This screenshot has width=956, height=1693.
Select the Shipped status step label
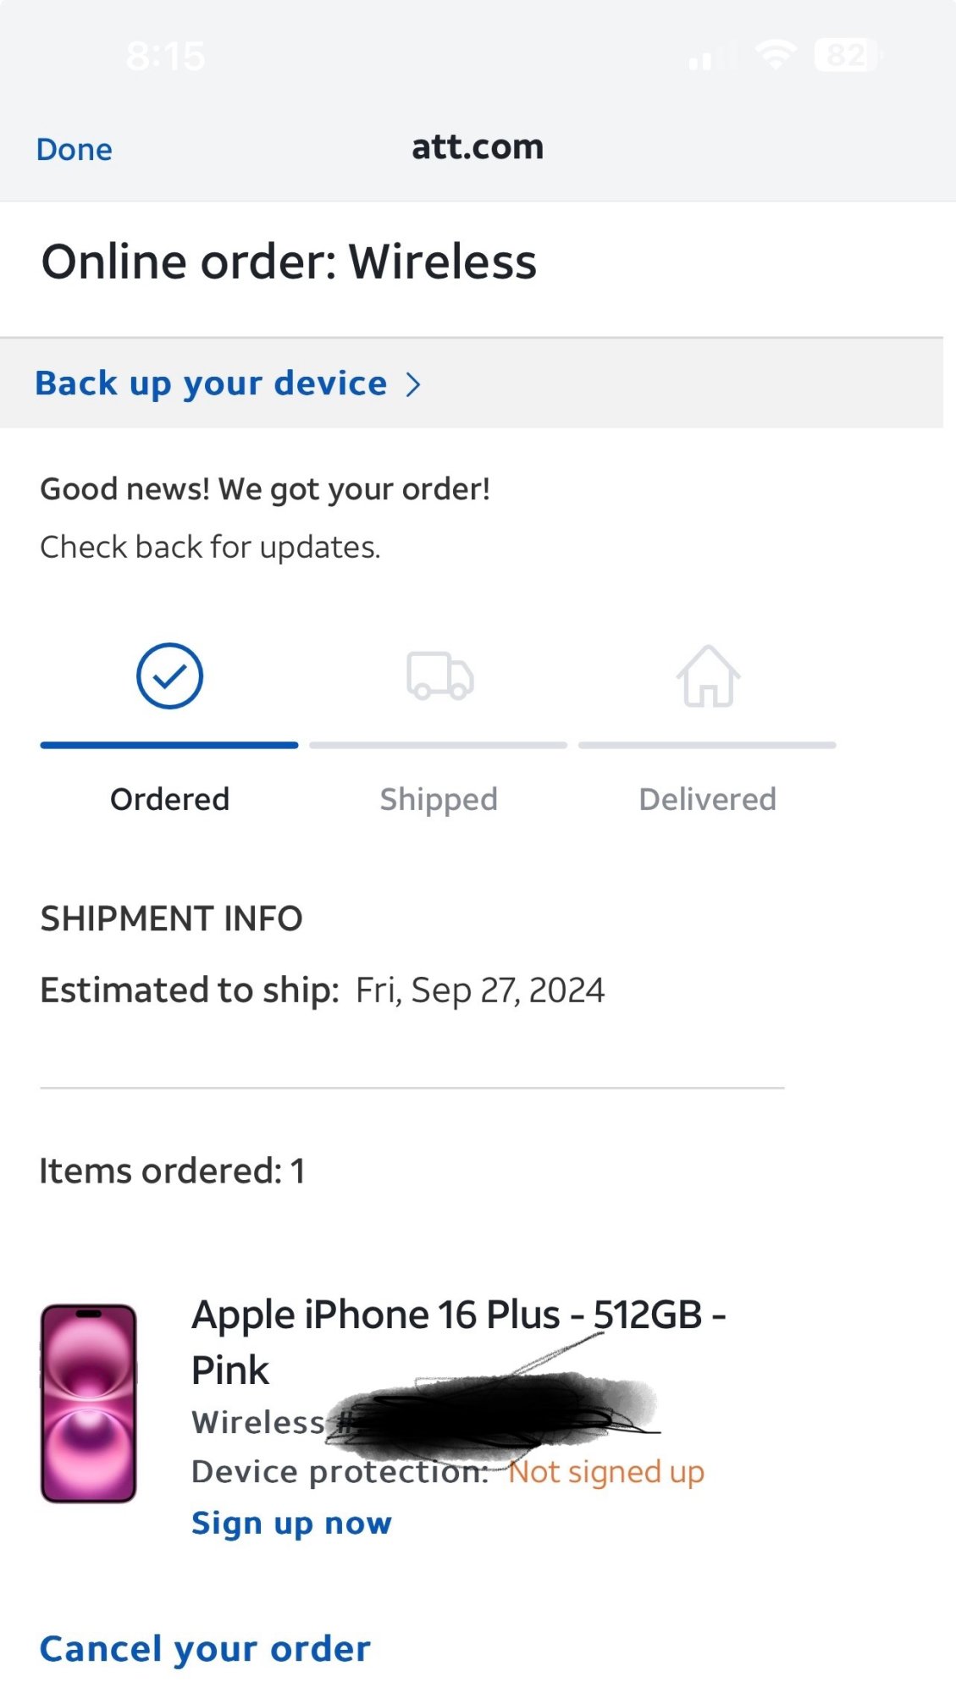click(x=439, y=799)
